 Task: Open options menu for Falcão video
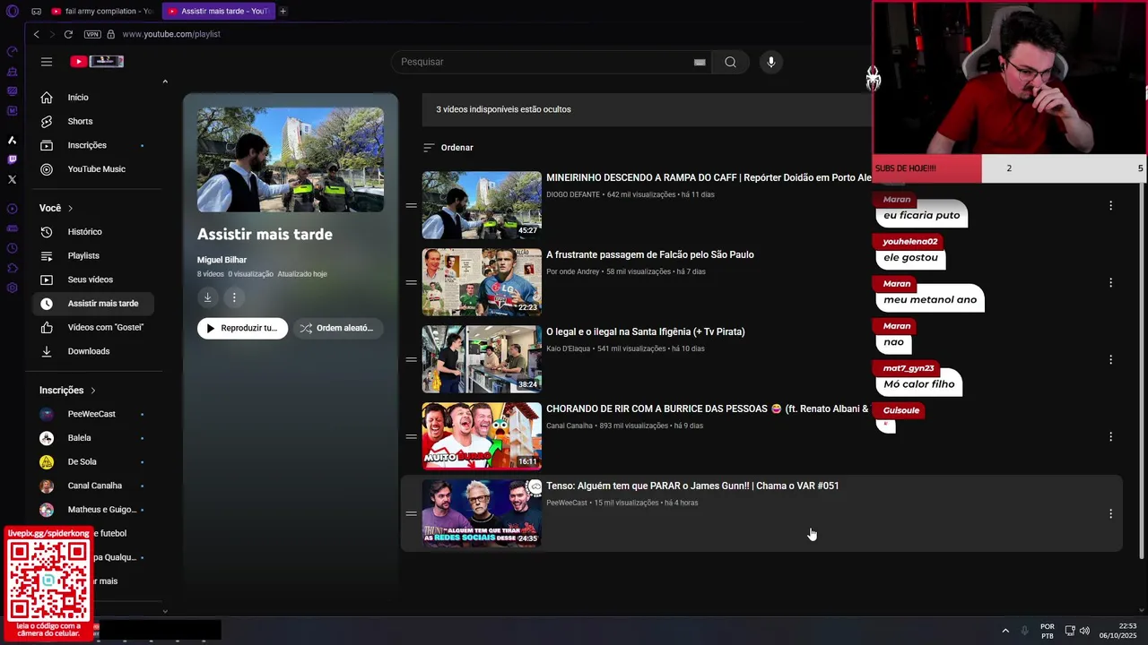click(1110, 282)
